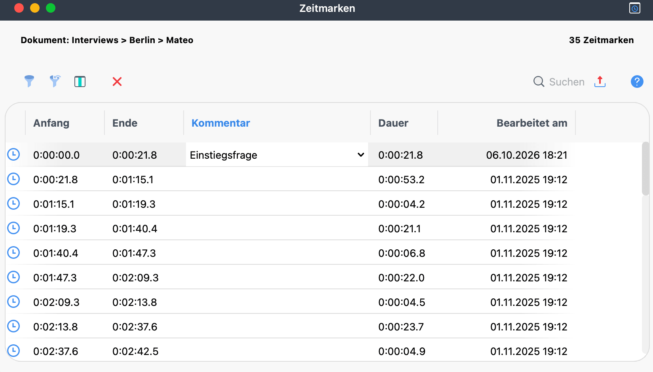Click the duration value 0:00:23.7
This screenshot has height=372, width=653.
[x=401, y=327]
